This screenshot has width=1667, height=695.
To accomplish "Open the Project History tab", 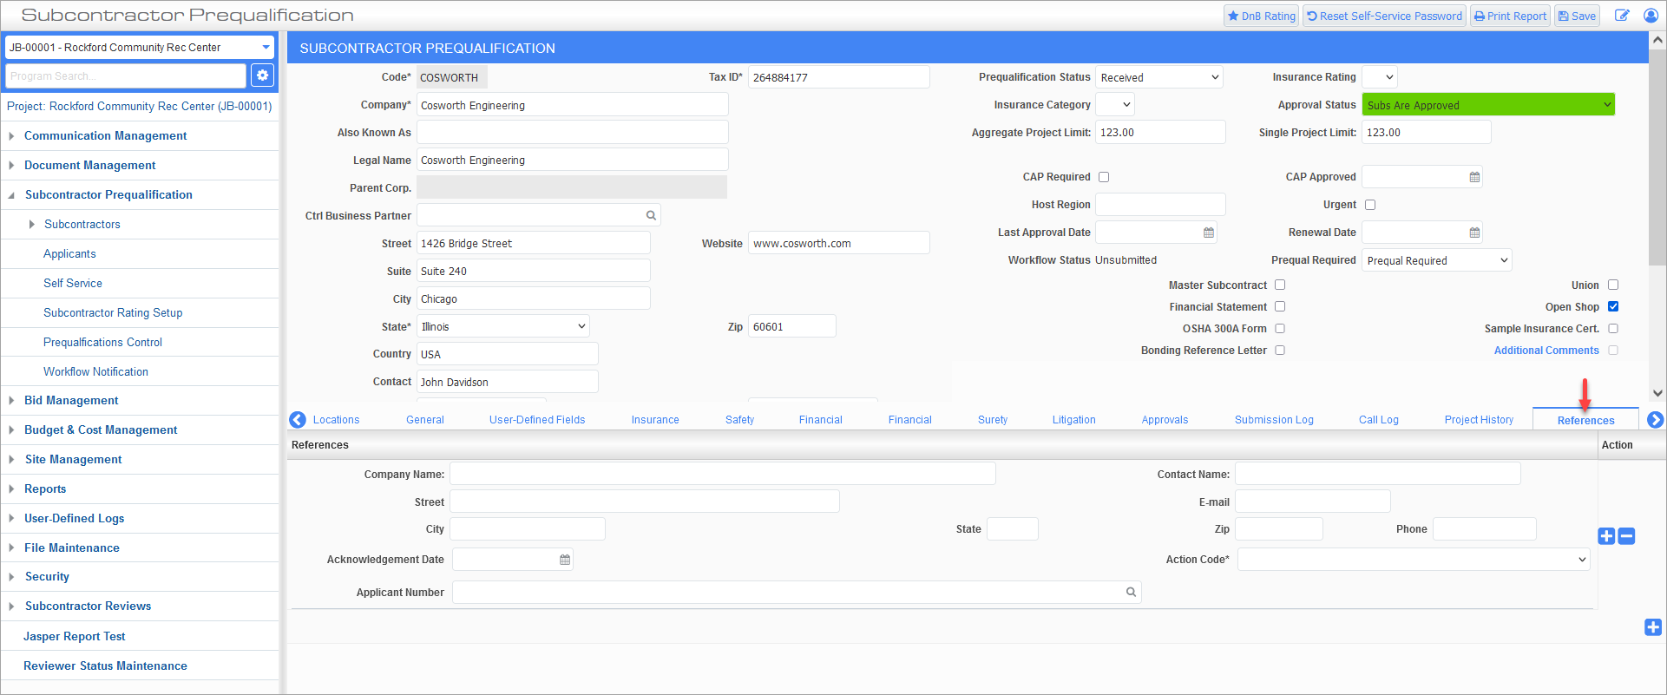I will pos(1479,420).
